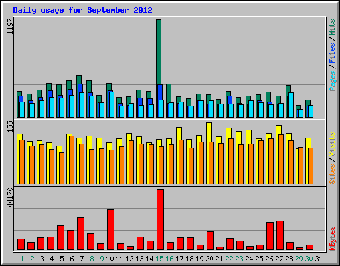Viewport: 340px width, 266px height.
Task: Click the "Daily usage for September 2012" title
Action: pyautogui.click(x=82, y=10)
